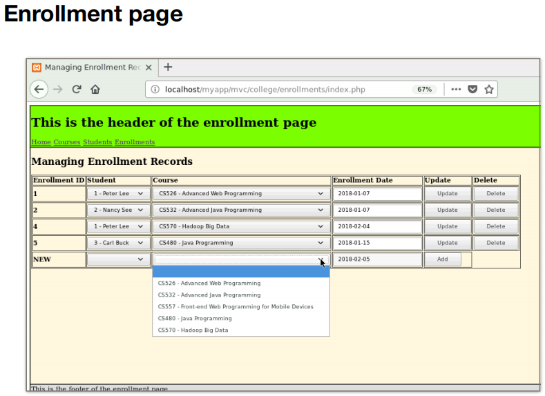This screenshot has width=545, height=396.
Task: Open course dropdown for enrollment 1
Action: (x=241, y=194)
